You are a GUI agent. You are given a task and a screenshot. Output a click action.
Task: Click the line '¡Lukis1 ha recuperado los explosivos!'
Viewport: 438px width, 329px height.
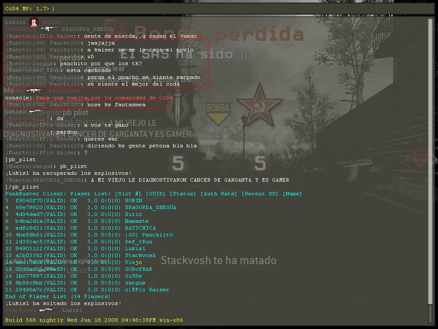tap(68, 173)
